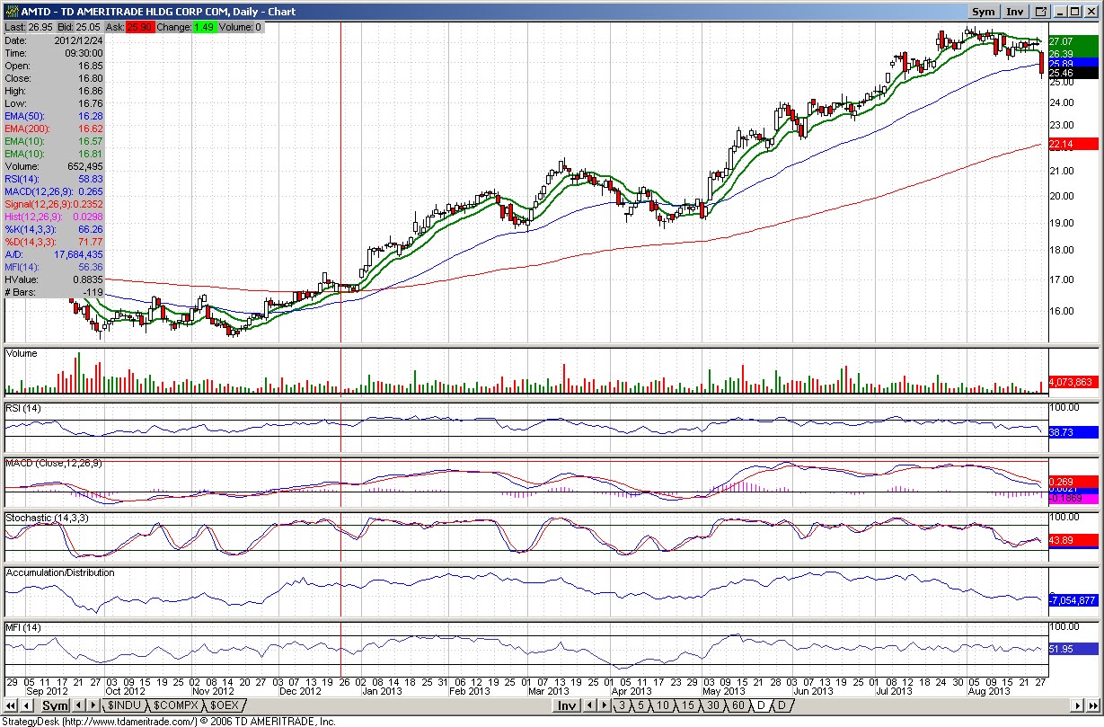Click right arrow before $INDU tab
1104x727 pixels.
click(93, 705)
